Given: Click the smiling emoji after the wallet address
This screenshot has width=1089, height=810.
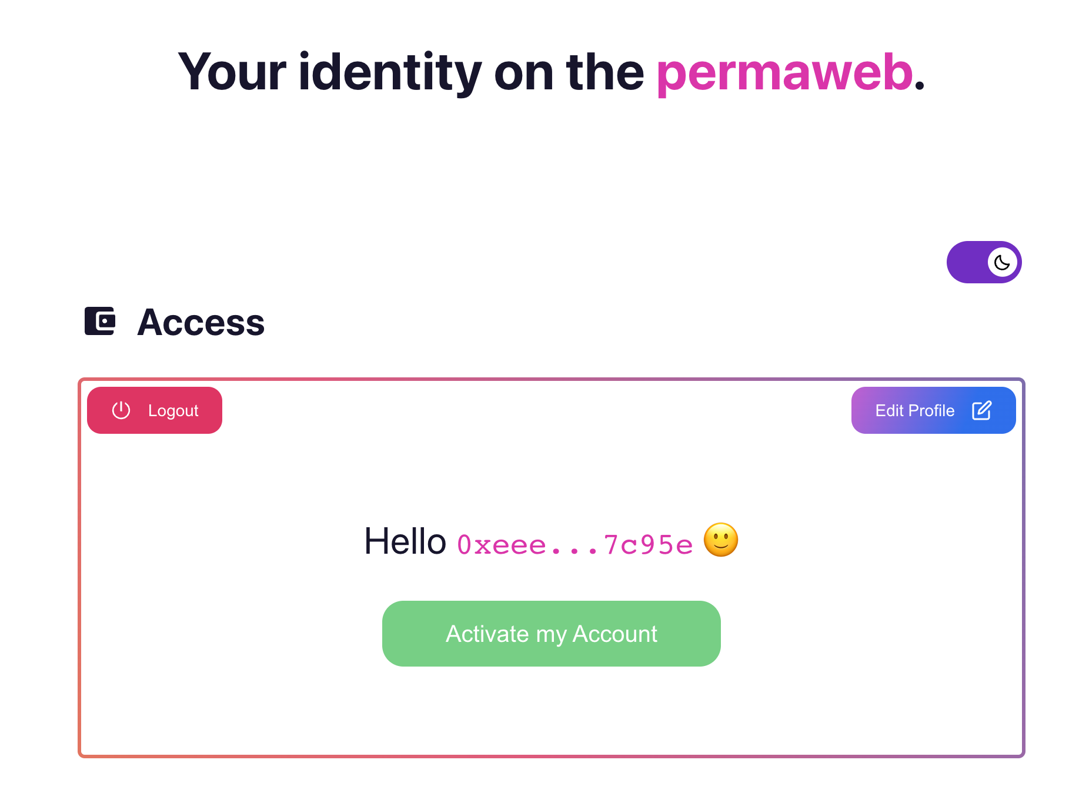Looking at the screenshot, I should (x=722, y=541).
